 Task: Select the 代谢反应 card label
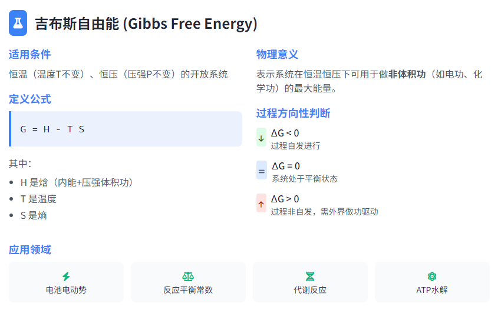point(310,290)
